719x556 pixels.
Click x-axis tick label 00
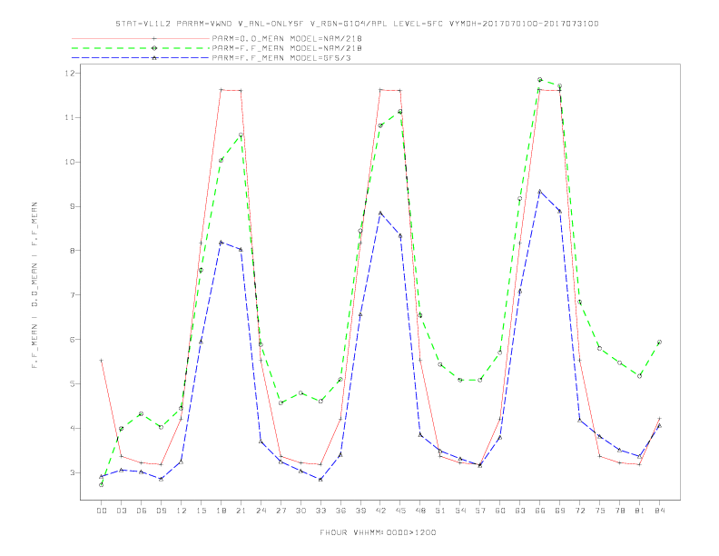(102, 511)
